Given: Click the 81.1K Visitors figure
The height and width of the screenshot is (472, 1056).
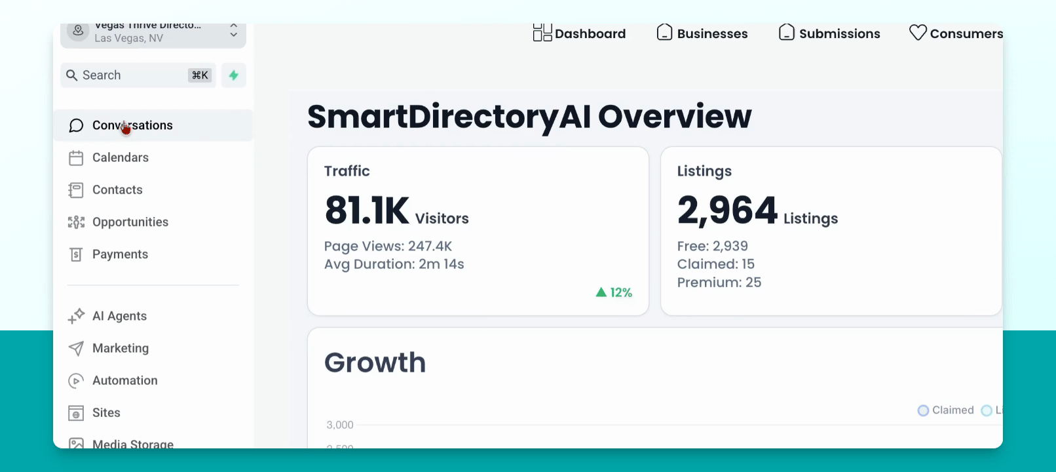Looking at the screenshot, I should (x=396, y=211).
